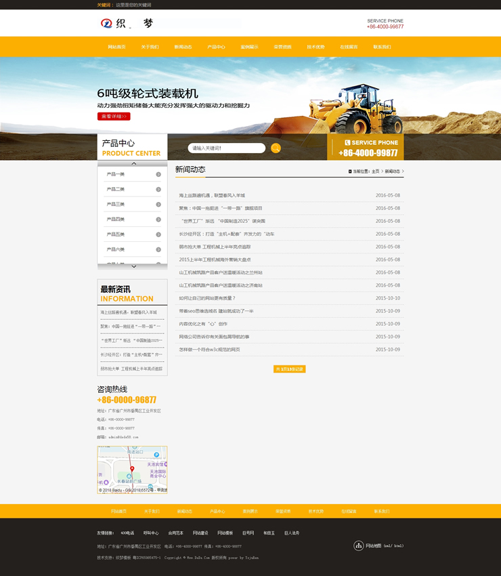Open the article 如何让自己的网站更有质量？
Screen dimensions: 501x576
click(x=207, y=298)
